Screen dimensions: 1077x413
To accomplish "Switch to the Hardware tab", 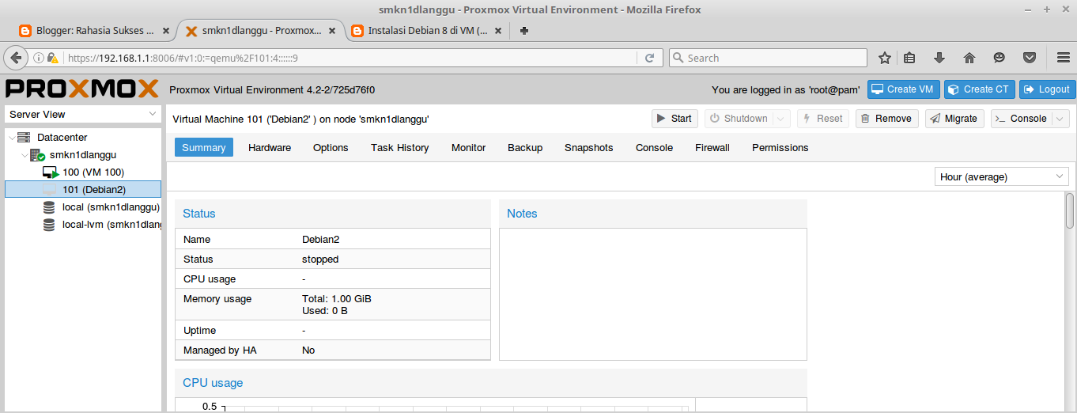I will click(x=270, y=148).
